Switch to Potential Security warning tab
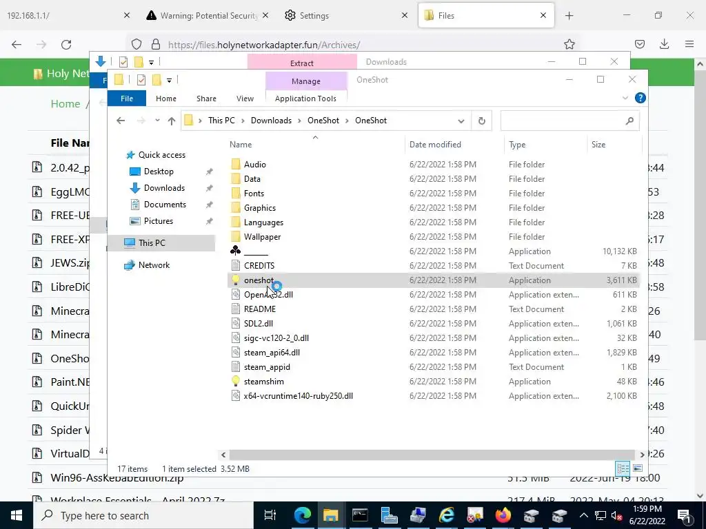The image size is (706, 529). tap(207, 16)
